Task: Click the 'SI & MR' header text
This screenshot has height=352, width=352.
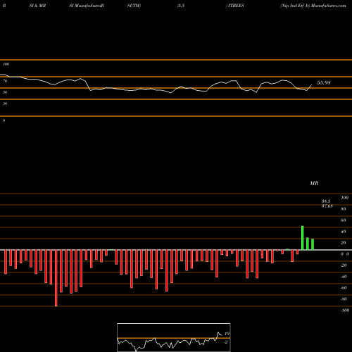Action: coord(37,6)
